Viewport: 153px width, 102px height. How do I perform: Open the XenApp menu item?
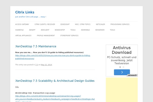[32, 30]
